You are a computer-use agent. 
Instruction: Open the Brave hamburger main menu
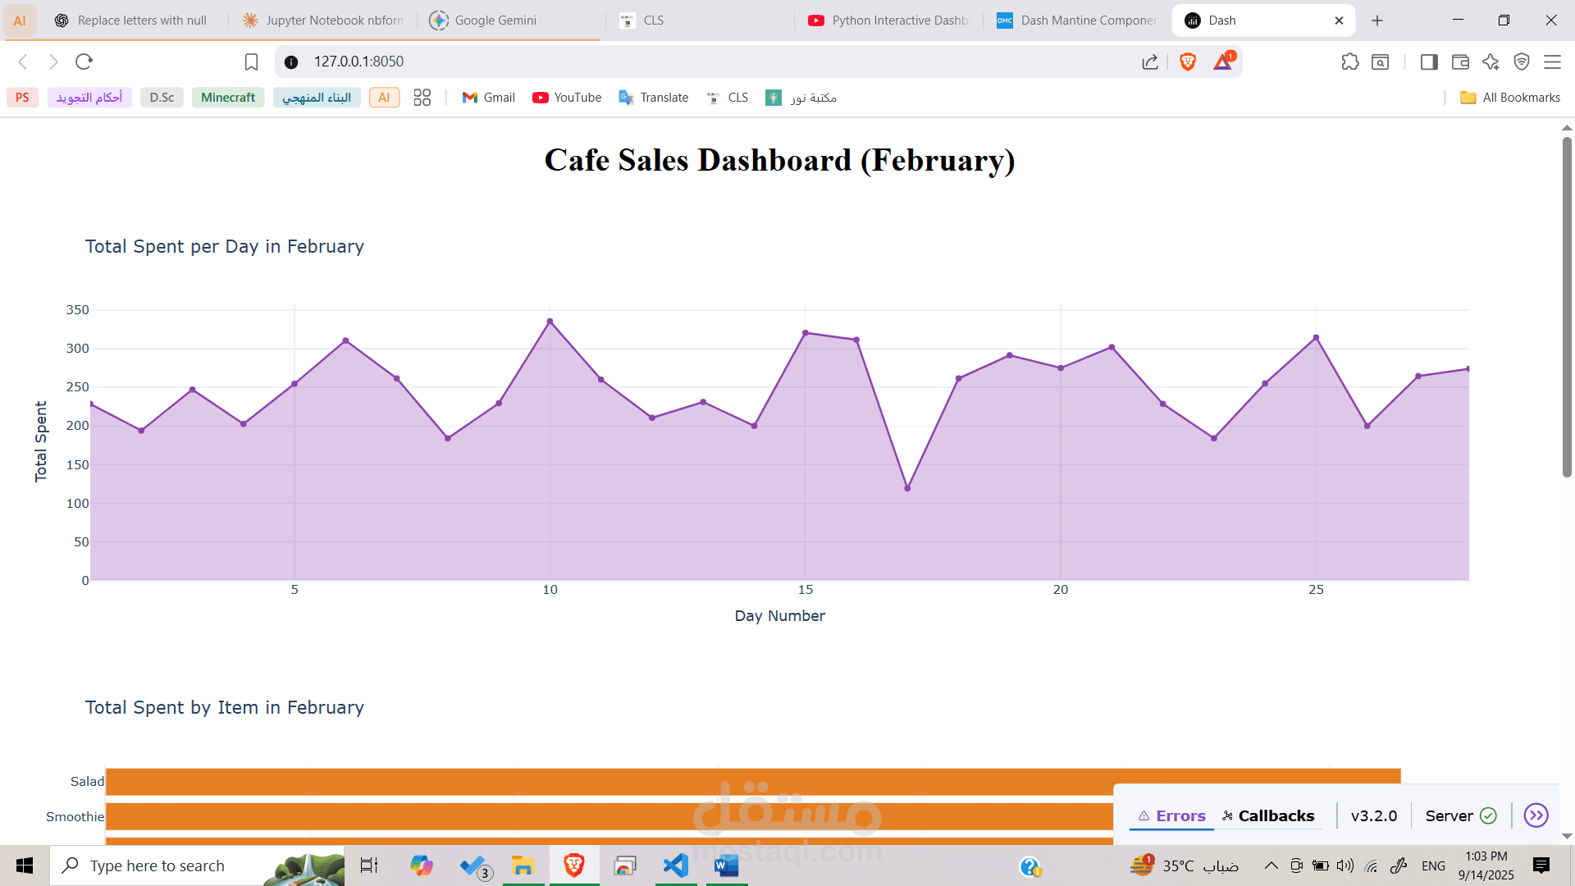(x=1552, y=62)
